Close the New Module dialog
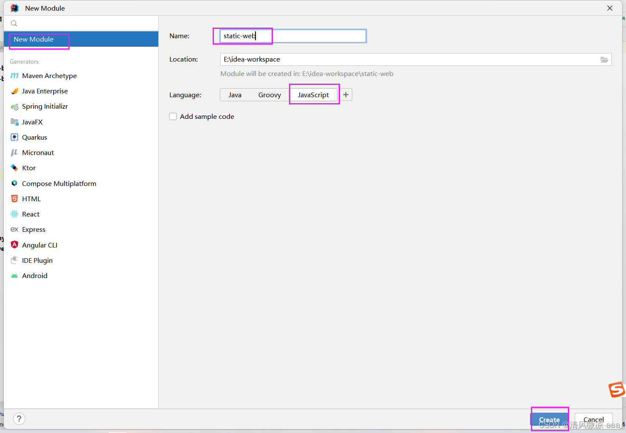The height and width of the screenshot is (433, 626). [610, 8]
